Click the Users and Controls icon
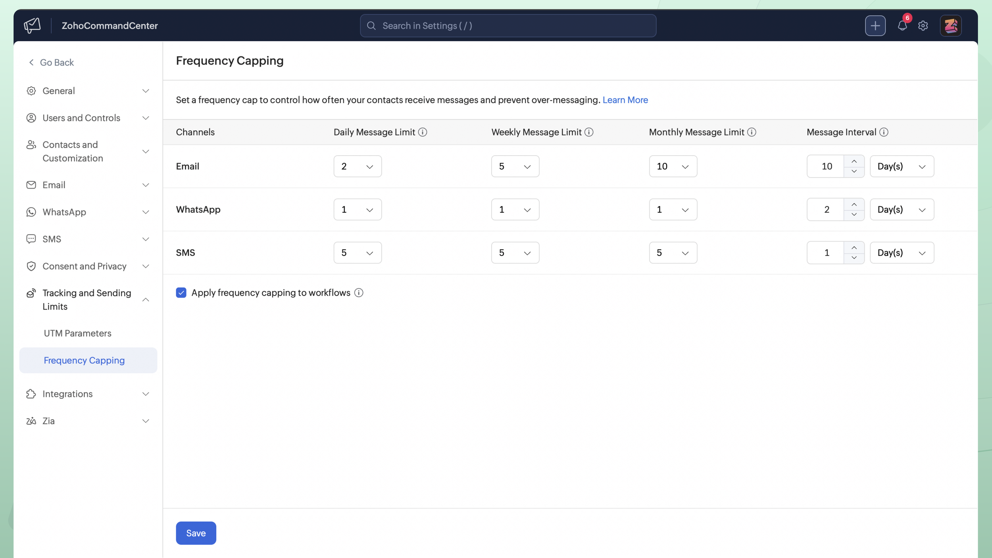992x558 pixels. (x=31, y=118)
